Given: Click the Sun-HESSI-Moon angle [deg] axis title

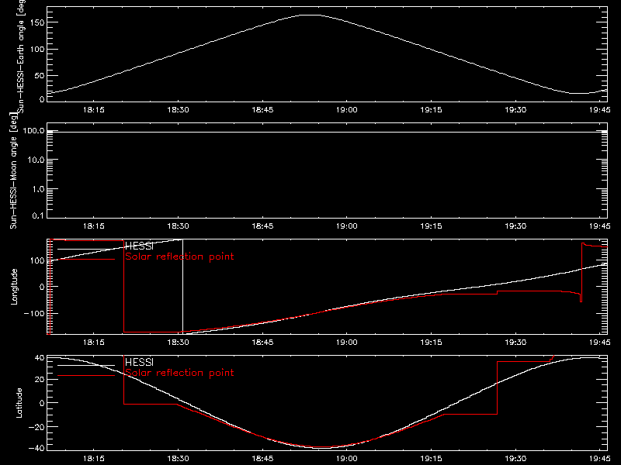Looking at the screenshot, I should pyautogui.click(x=13, y=170).
